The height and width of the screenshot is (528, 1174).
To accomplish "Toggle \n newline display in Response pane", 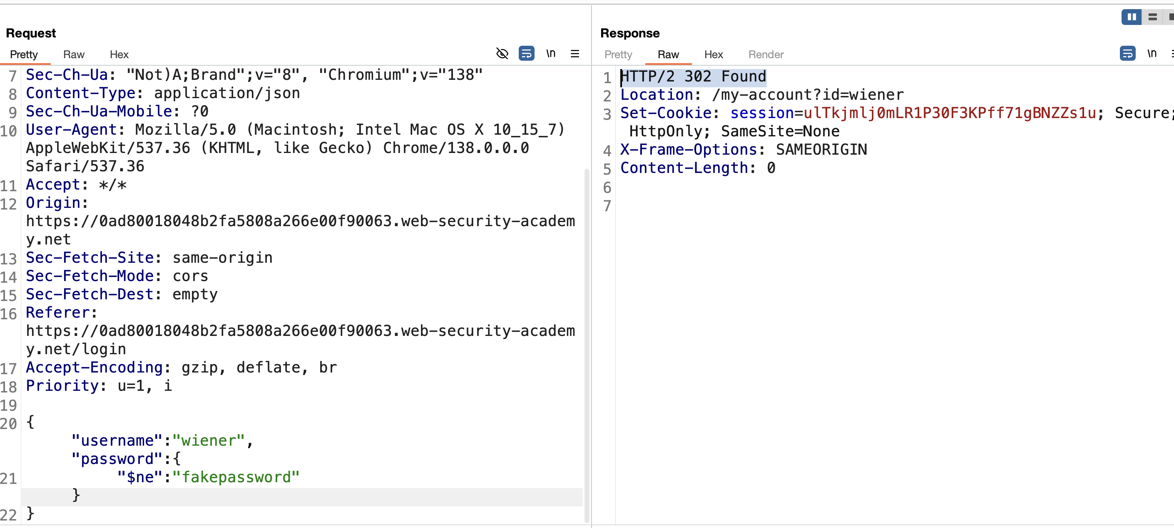I will [1152, 54].
